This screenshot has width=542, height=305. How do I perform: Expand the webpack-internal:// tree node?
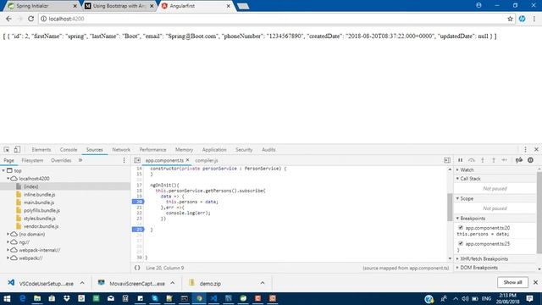[x=8, y=250]
